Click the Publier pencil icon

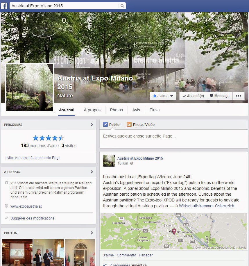tap(105, 124)
